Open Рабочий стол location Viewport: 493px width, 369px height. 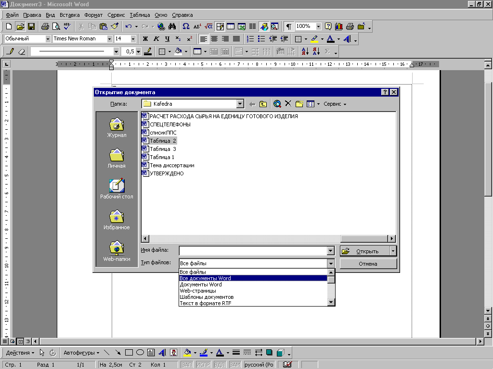[117, 189]
